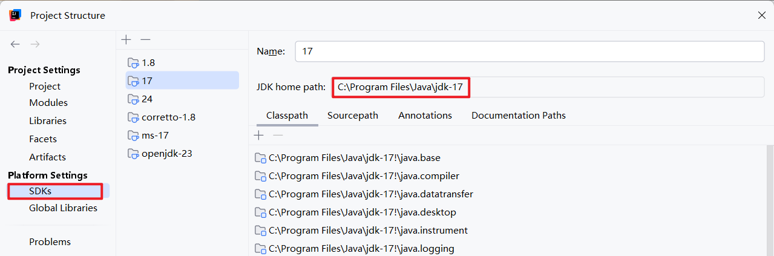Switch to the Annotations tab
Viewport: 774px width, 256px height.
(425, 115)
